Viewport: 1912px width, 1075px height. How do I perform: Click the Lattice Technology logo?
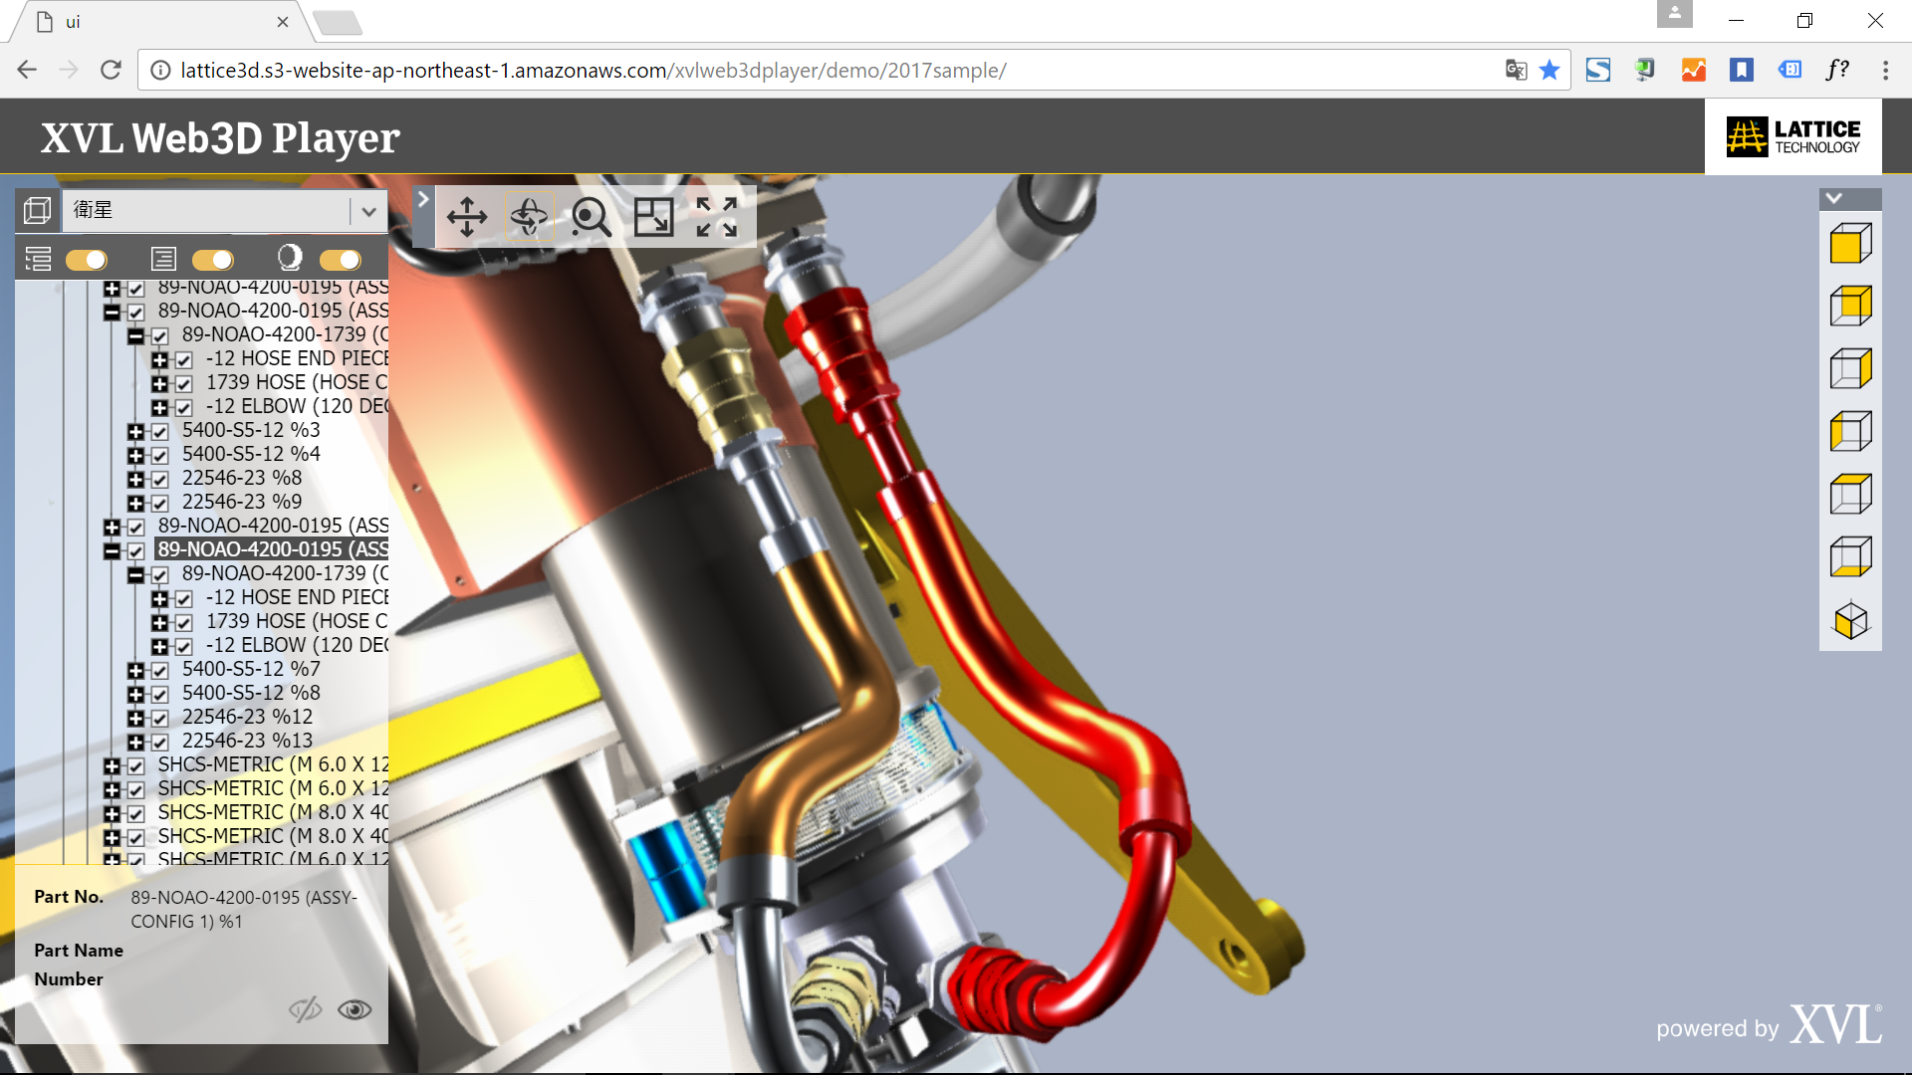tap(1793, 136)
